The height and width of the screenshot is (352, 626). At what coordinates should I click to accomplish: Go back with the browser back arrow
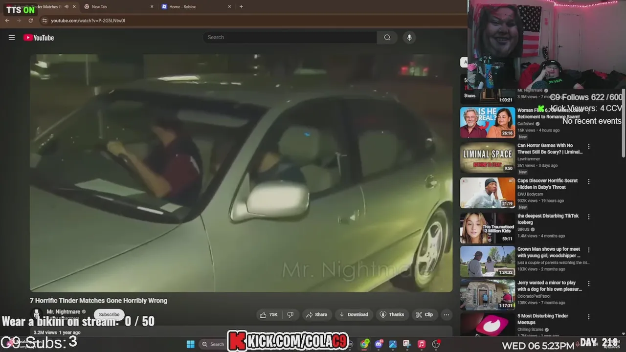click(x=7, y=21)
